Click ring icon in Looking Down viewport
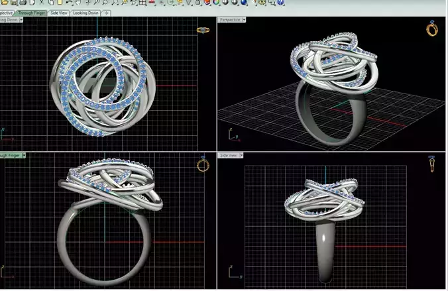This screenshot has height=291, width=448. pyautogui.click(x=203, y=30)
